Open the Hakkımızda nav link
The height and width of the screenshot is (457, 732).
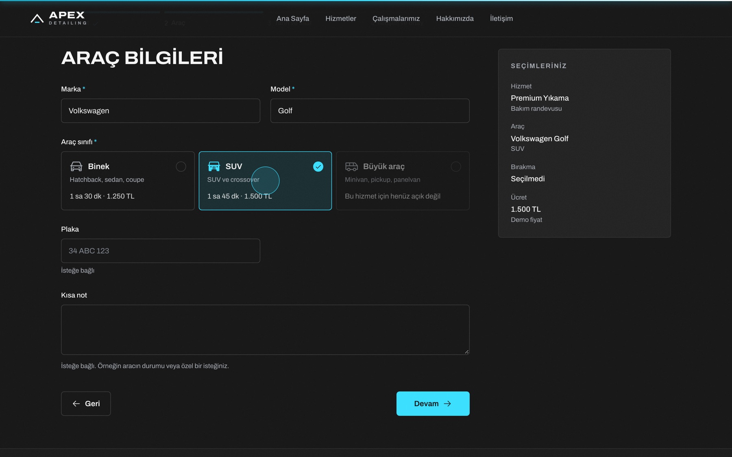click(x=455, y=18)
